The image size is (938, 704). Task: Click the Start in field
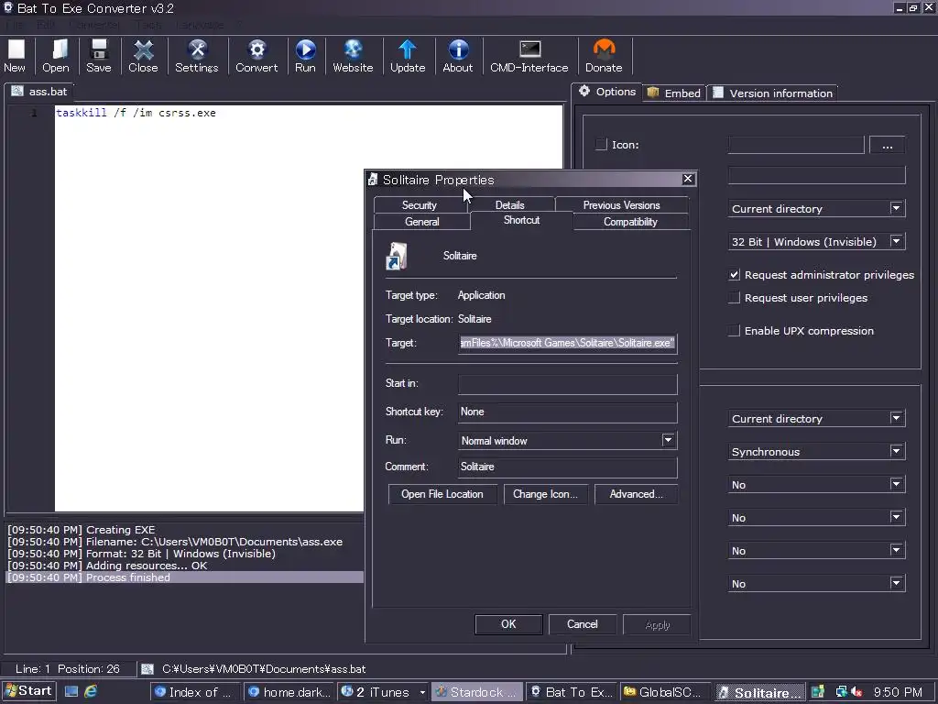point(567,384)
